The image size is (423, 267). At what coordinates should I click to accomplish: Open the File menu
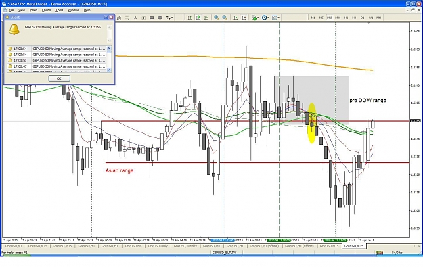pos(11,10)
